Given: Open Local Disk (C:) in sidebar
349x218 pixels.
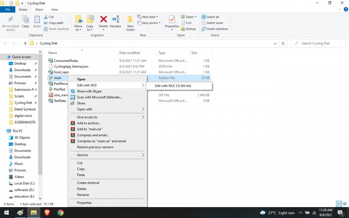Looking at the screenshot, I should (x=24, y=183).
